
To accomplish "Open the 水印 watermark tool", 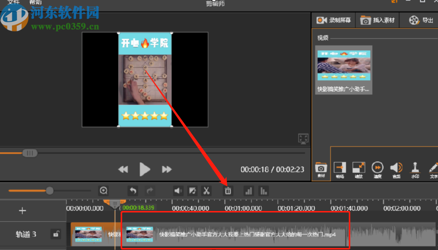I will [415, 169].
